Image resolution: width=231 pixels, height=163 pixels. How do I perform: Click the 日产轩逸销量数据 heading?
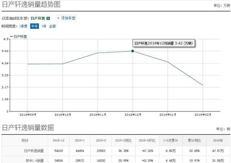coord(28,127)
